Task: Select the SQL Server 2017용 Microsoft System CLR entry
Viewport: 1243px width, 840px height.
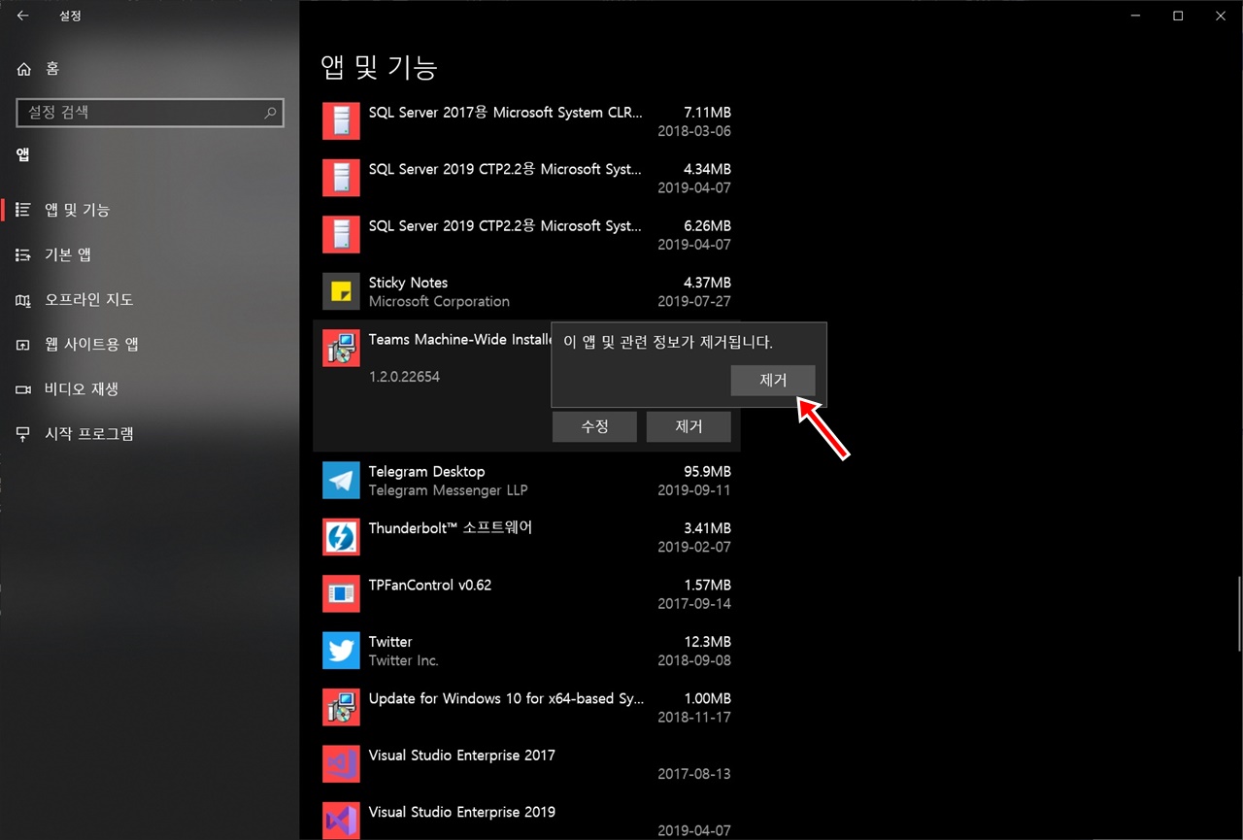Action: point(526,121)
